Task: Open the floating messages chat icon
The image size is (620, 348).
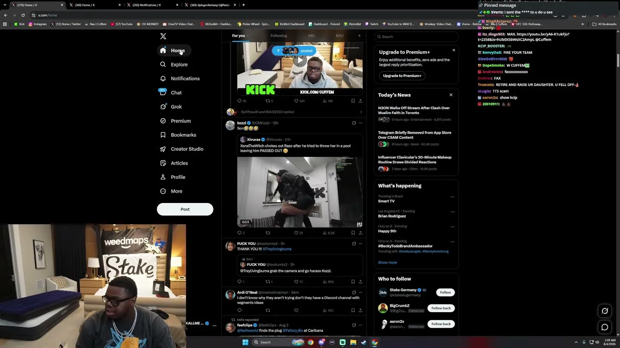Action: [604, 328]
